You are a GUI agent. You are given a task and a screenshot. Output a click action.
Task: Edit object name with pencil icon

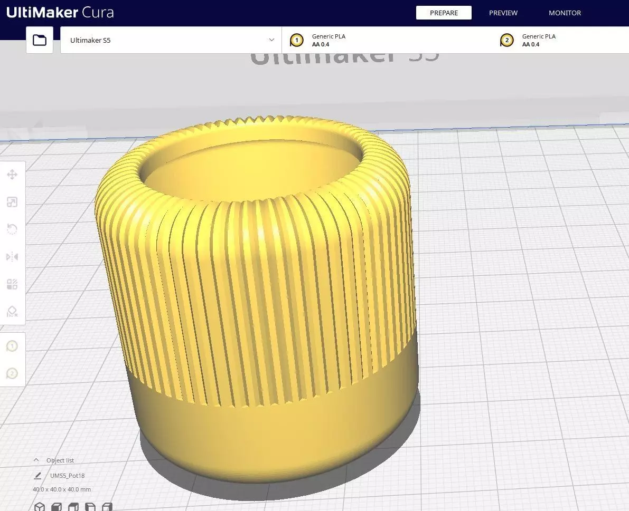[x=37, y=476]
